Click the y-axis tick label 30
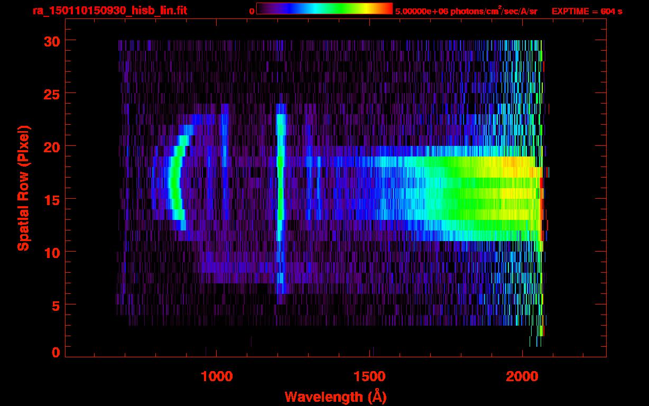Screen dimensions: 649x406 coord(51,41)
